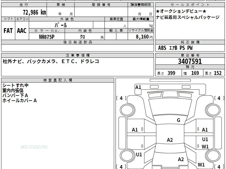Click the chassis number 3407591
The height and width of the screenshot is (169, 226).
pyautogui.click(x=190, y=61)
